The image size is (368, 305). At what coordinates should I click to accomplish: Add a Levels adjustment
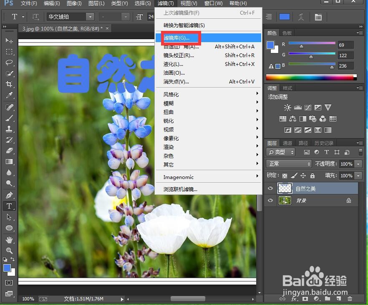point(297,108)
